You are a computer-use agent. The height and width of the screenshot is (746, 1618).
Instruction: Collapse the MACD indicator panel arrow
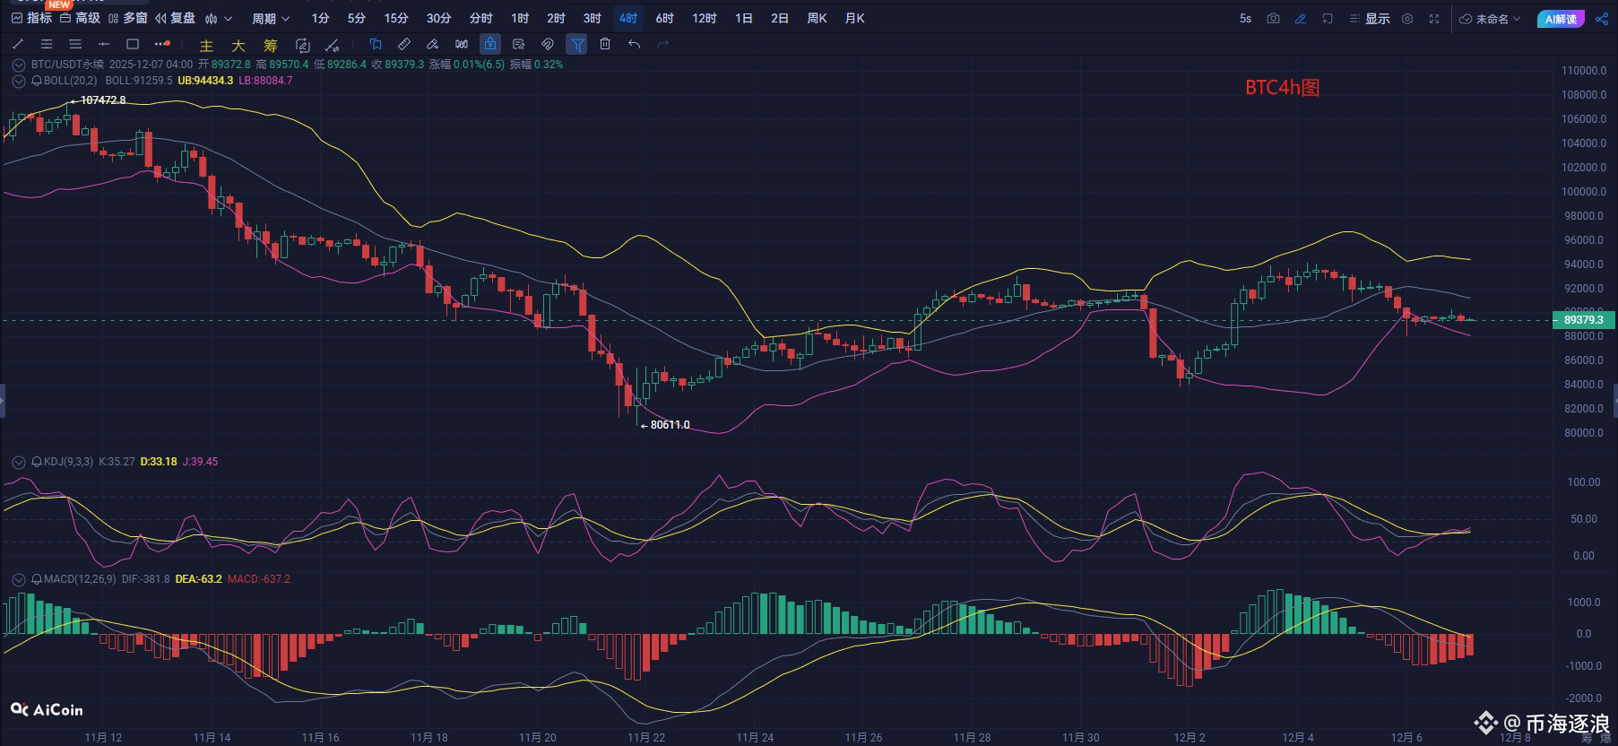(x=18, y=579)
